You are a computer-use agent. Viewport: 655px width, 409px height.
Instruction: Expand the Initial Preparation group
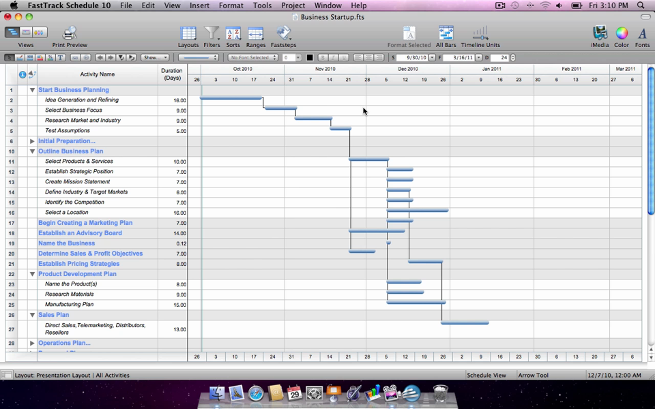[32, 141]
